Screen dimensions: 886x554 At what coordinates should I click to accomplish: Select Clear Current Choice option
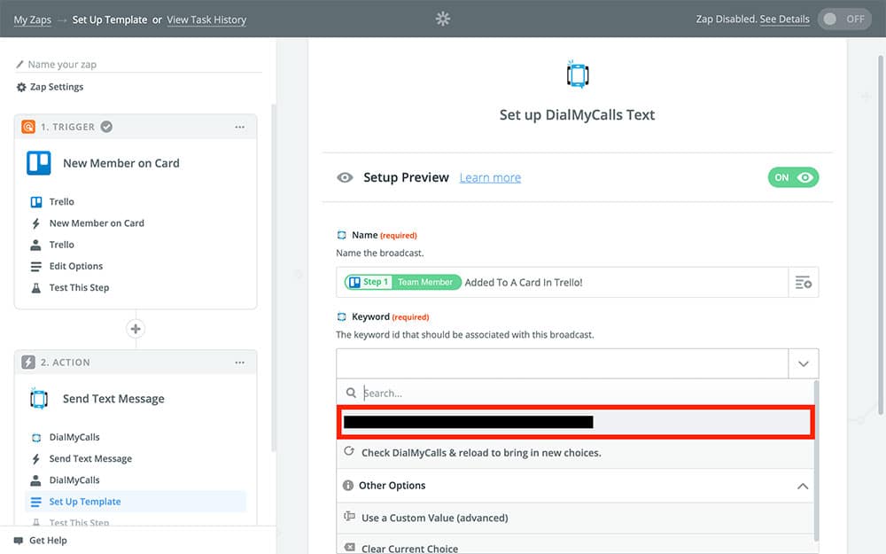(409, 549)
